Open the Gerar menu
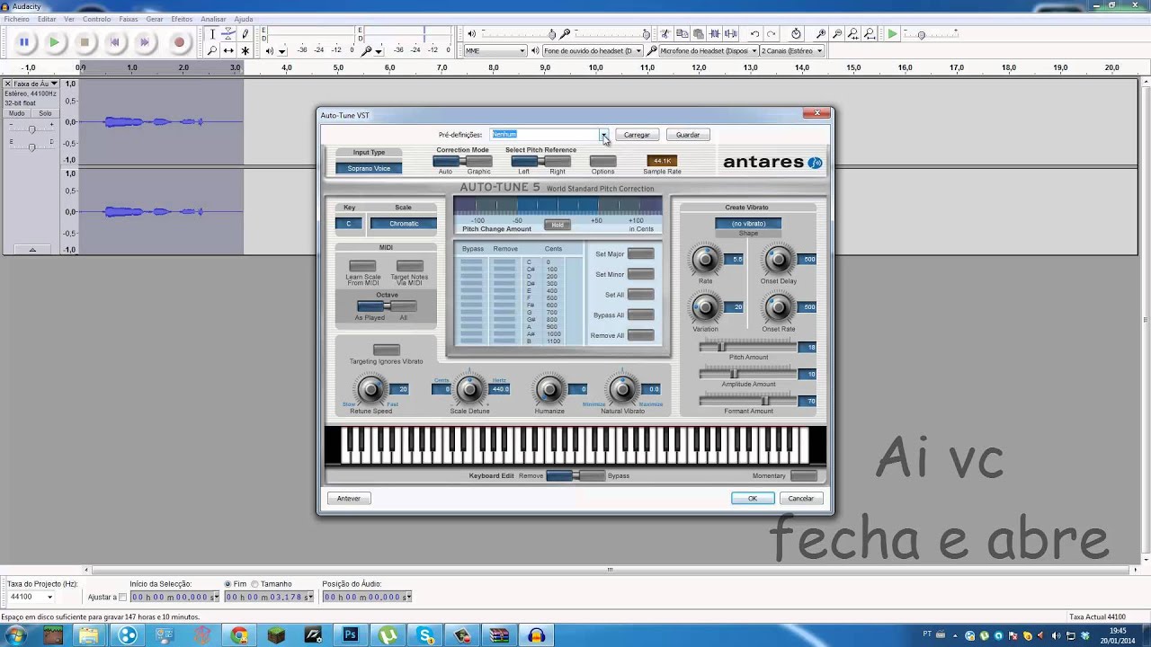This screenshot has height=647, width=1151. pyautogui.click(x=155, y=19)
